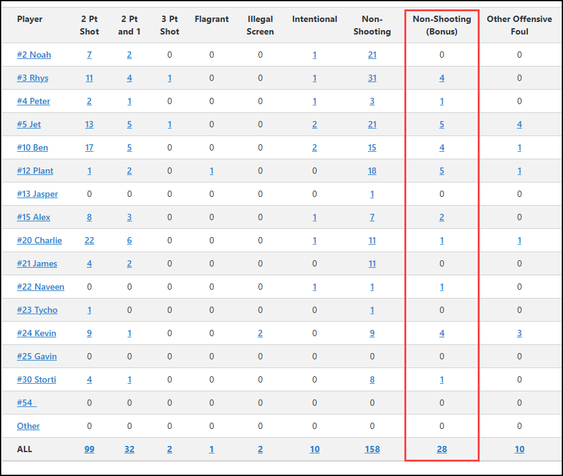Open player #25 Gavin link
The width and height of the screenshot is (563, 476).
36,356
